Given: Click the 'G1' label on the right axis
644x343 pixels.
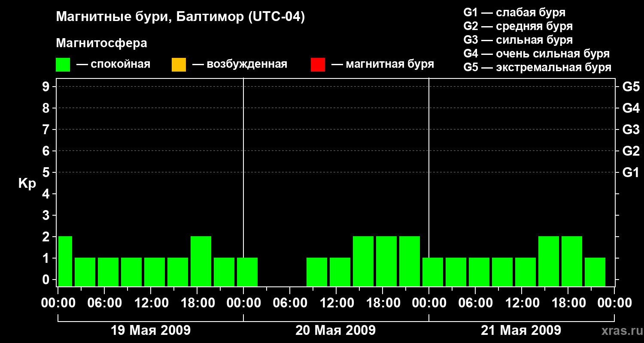Looking at the screenshot, I should point(631,172).
